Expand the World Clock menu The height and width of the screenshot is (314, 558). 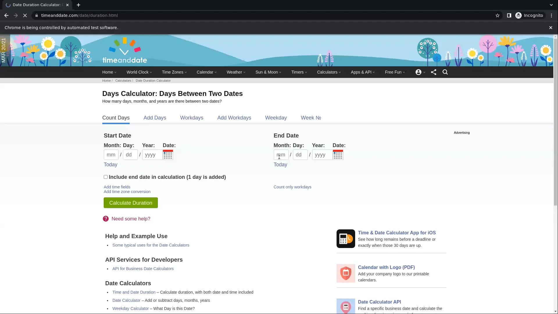coord(139,72)
